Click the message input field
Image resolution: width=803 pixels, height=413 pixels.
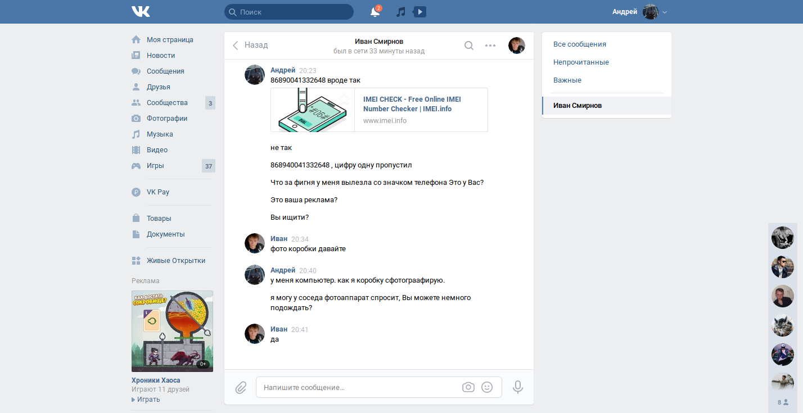pyautogui.click(x=360, y=387)
